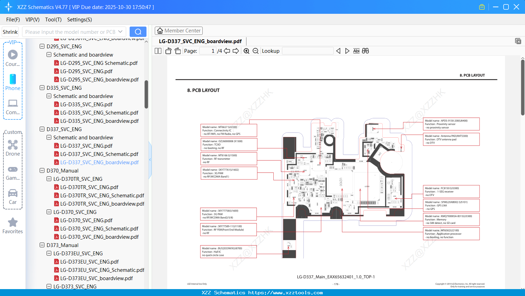Open the two-page view icon
The width and height of the screenshot is (525, 296).
[158, 51]
